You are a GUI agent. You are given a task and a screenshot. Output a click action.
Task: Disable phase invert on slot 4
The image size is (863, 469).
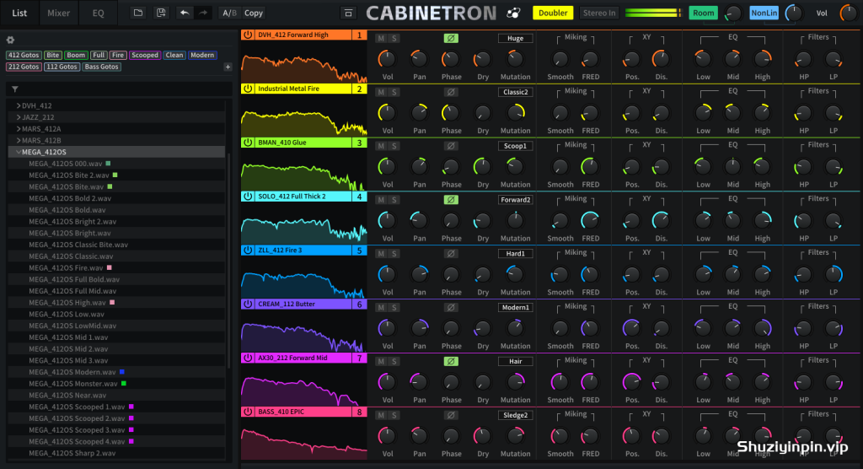pyautogui.click(x=451, y=200)
